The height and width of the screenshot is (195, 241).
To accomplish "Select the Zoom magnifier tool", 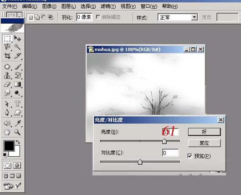I will pos(17,132).
